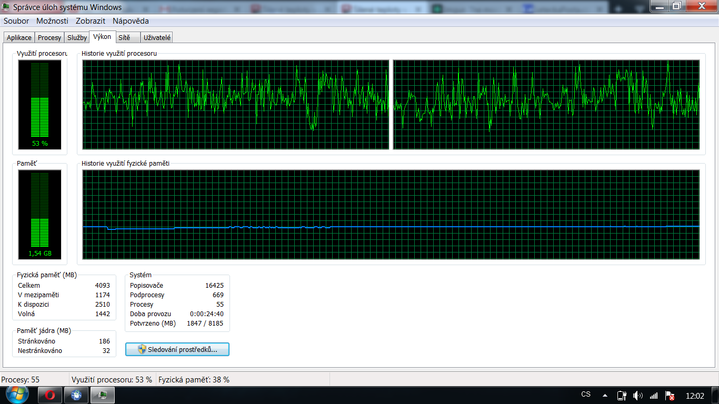Click status bar text Procesy: 55

click(x=21, y=380)
